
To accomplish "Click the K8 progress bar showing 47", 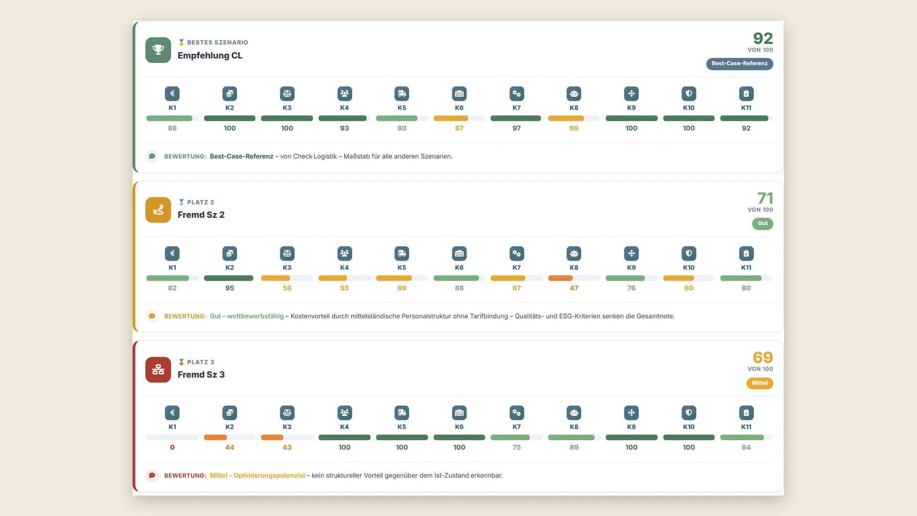I will tap(574, 278).
